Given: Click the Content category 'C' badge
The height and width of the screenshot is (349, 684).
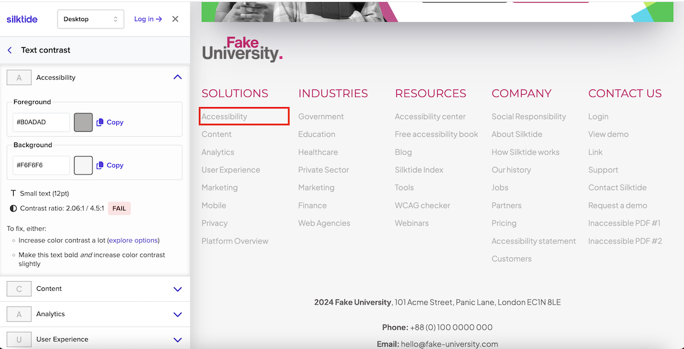Looking at the screenshot, I should click(x=19, y=289).
